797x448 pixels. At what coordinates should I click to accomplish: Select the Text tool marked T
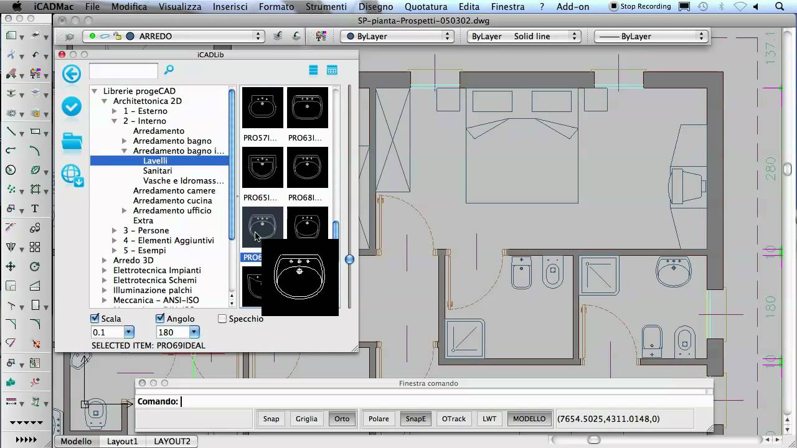35,208
